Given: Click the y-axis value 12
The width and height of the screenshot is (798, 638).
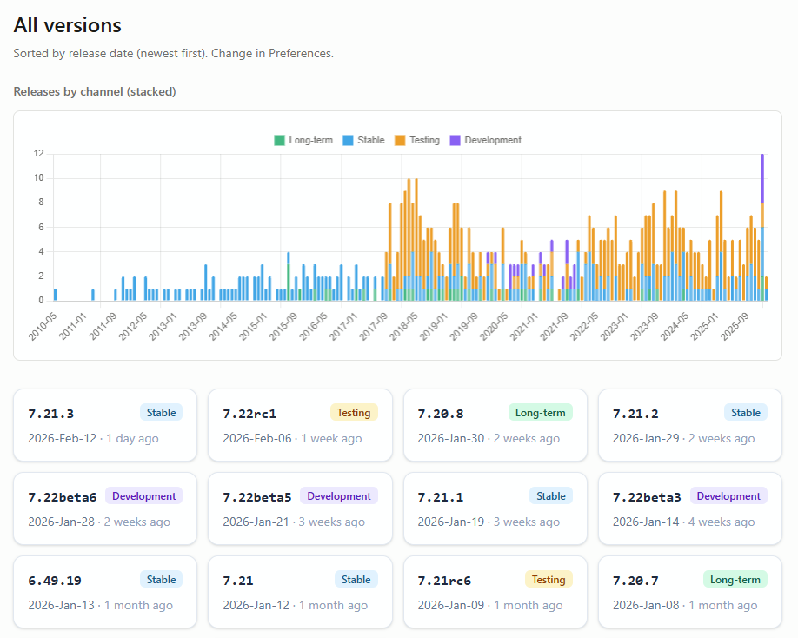Looking at the screenshot, I should coord(38,154).
